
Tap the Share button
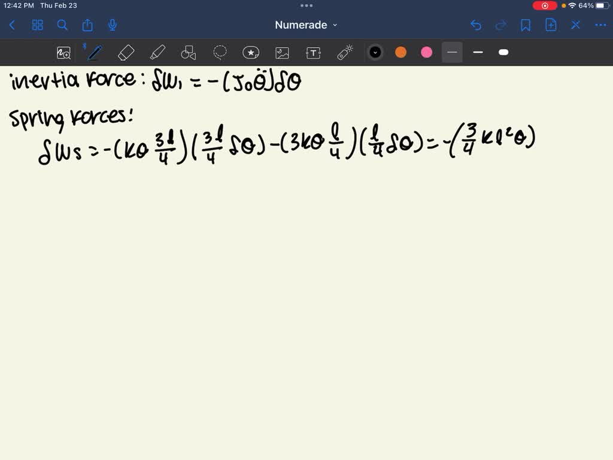[87, 25]
